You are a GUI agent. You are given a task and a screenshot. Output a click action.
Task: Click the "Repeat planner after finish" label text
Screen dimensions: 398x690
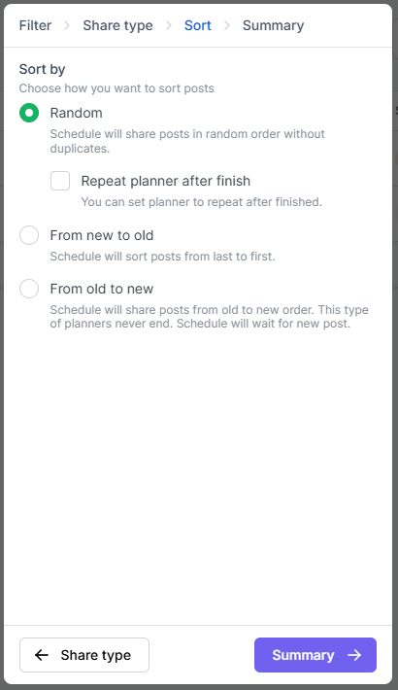(166, 181)
